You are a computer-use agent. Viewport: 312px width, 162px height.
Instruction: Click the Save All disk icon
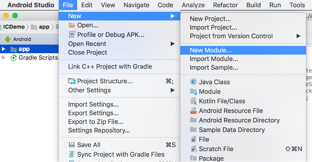[72, 145]
